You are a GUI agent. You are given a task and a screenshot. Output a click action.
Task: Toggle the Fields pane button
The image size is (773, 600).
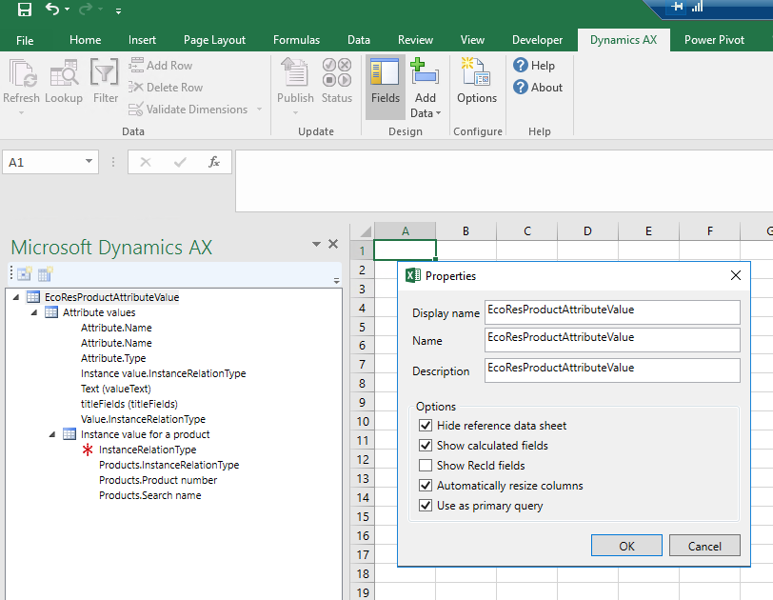[386, 87]
